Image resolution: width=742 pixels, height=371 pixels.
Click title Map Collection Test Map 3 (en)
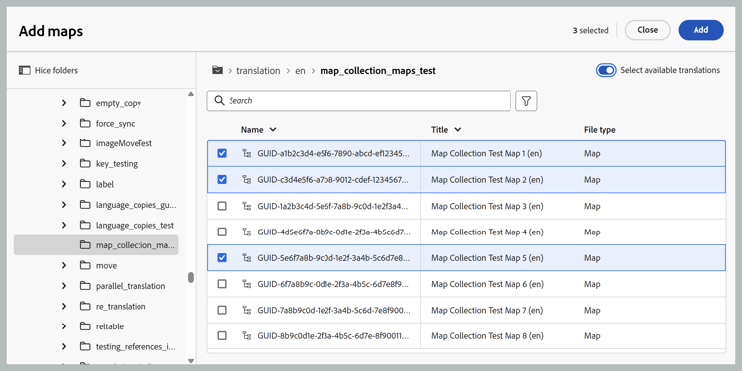pyautogui.click(x=488, y=206)
